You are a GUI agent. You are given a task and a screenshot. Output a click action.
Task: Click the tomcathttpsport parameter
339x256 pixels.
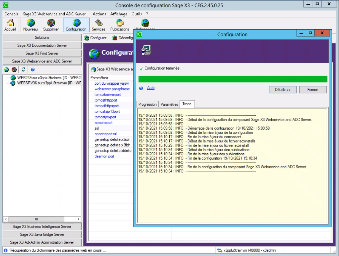(x=106, y=106)
